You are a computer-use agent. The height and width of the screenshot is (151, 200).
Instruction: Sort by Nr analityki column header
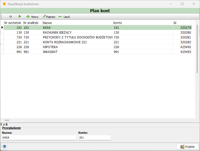point(32,23)
